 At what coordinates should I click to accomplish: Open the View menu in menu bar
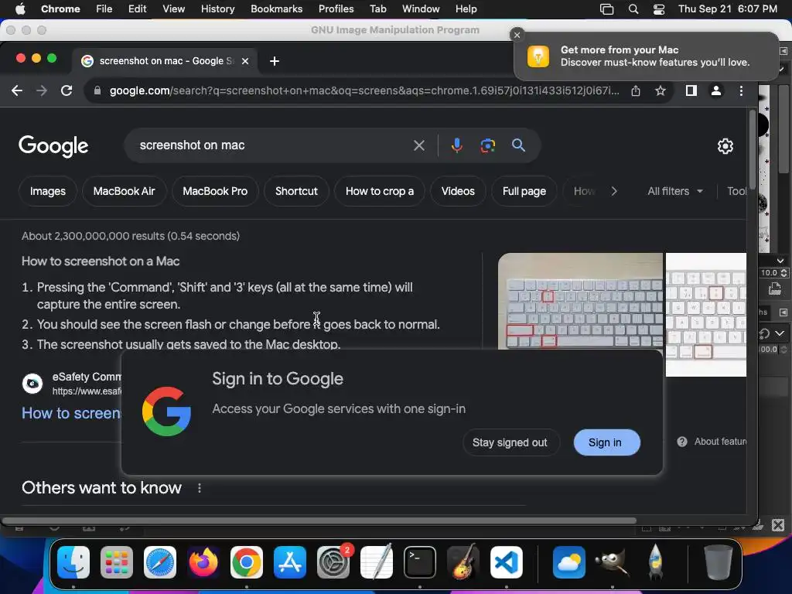[174, 9]
